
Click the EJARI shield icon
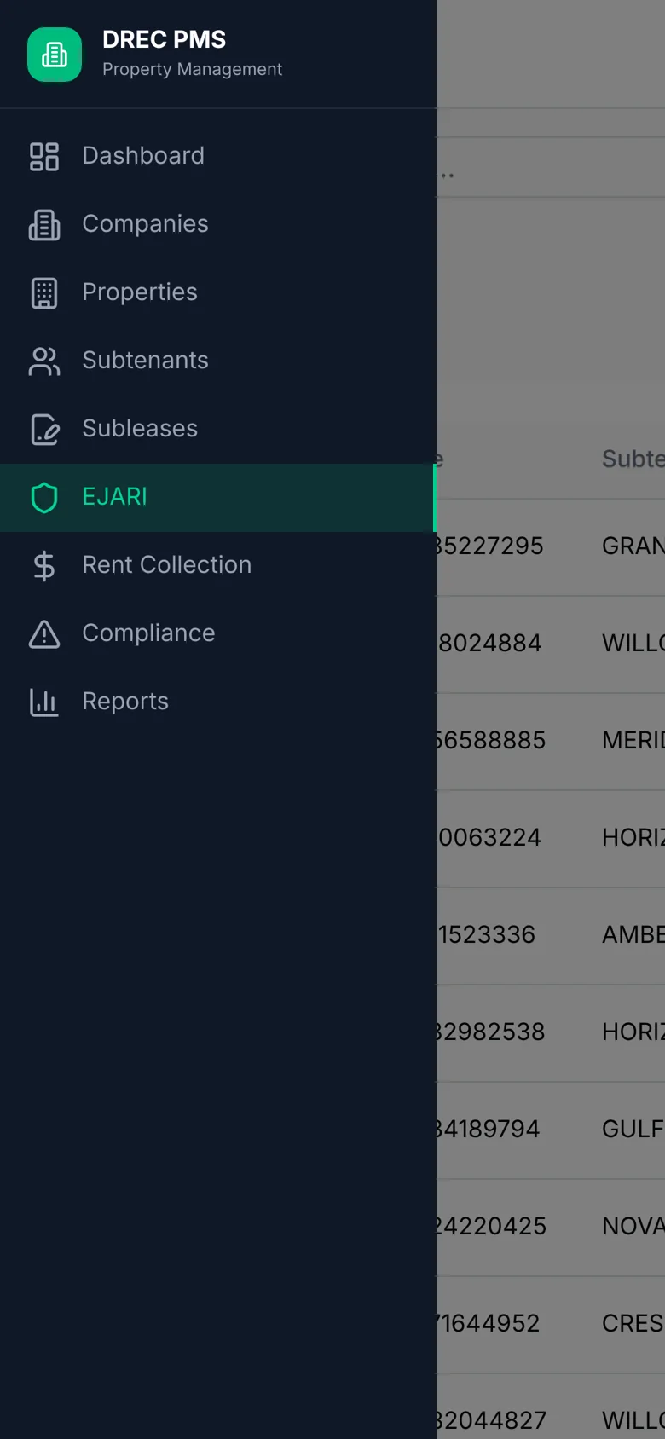[44, 498]
